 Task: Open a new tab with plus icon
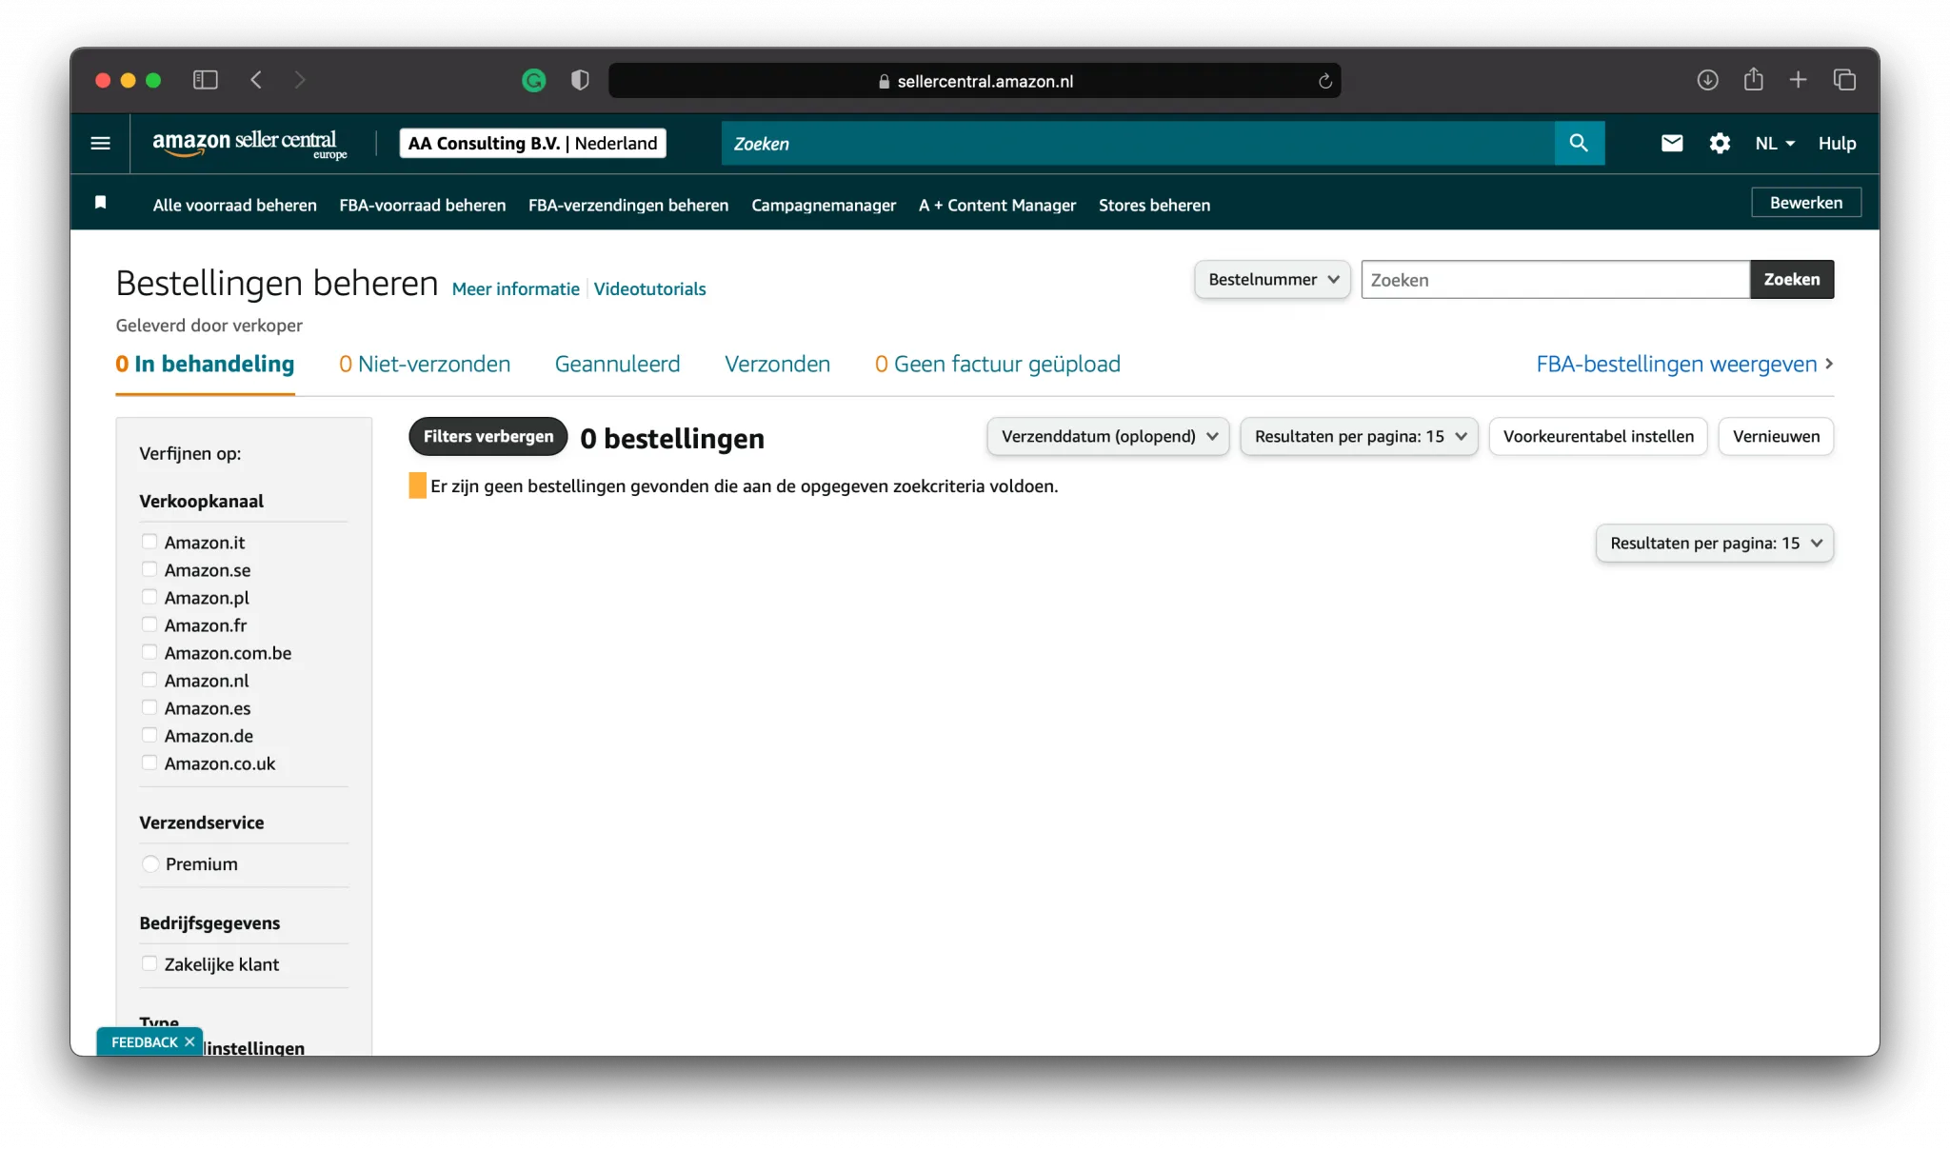tap(1798, 80)
